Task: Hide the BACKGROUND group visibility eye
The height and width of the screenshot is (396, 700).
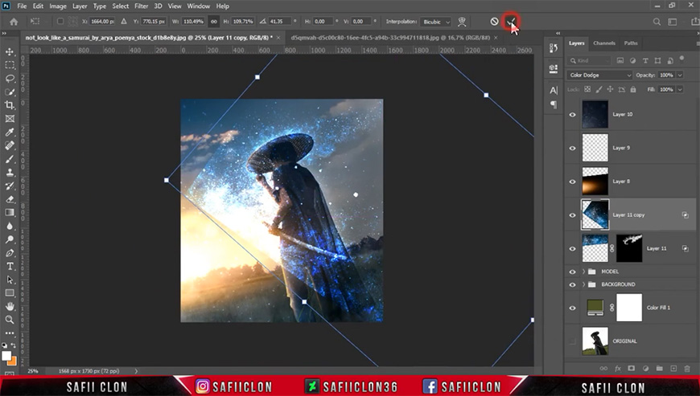Action: 572,284
